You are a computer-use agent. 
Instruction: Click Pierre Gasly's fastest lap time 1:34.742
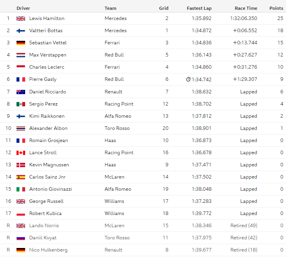201,79
